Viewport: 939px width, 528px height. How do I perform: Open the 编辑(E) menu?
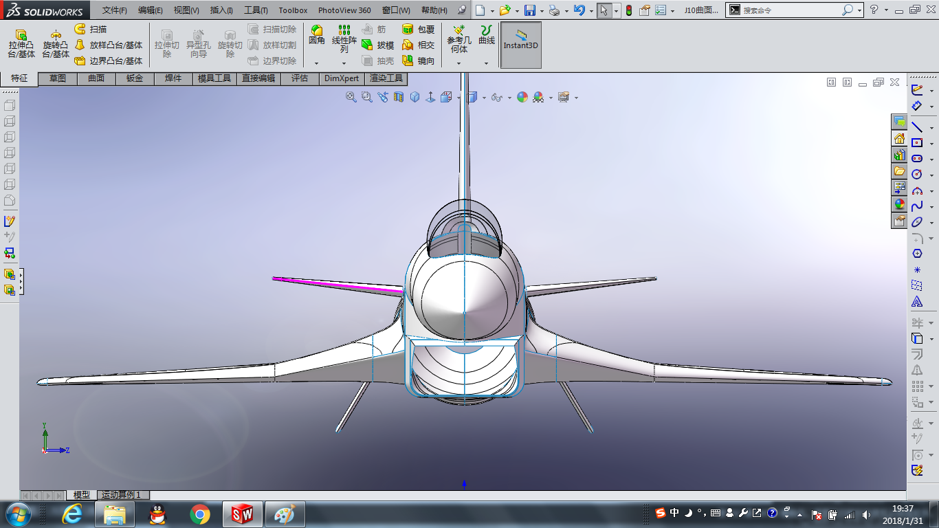pos(151,10)
